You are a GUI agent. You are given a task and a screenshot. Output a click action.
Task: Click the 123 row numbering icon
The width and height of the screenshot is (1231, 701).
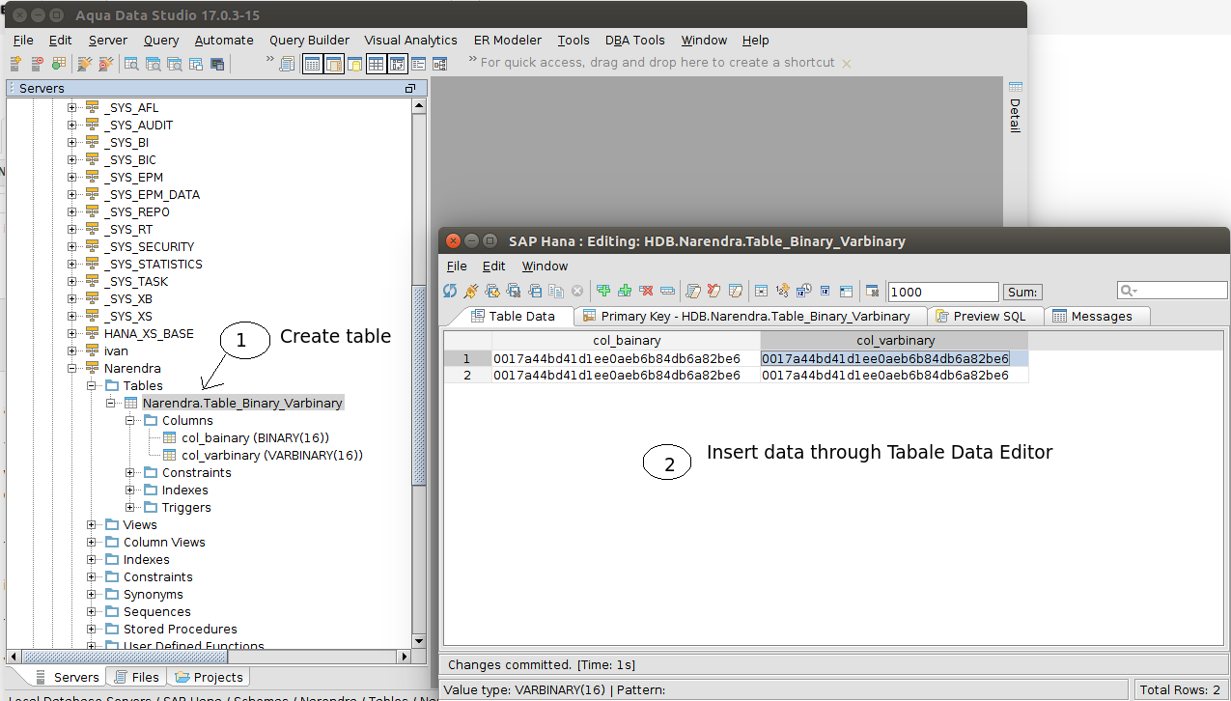[782, 291]
